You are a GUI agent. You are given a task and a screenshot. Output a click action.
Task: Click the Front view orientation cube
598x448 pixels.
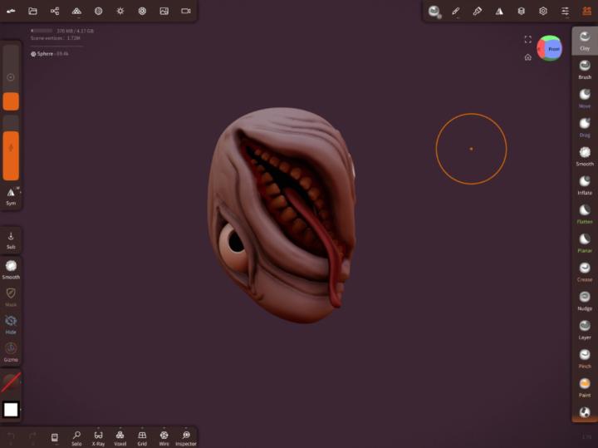pos(550,48)
